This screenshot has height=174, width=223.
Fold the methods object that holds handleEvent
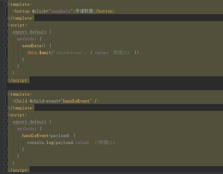click(x=5, y=129)
